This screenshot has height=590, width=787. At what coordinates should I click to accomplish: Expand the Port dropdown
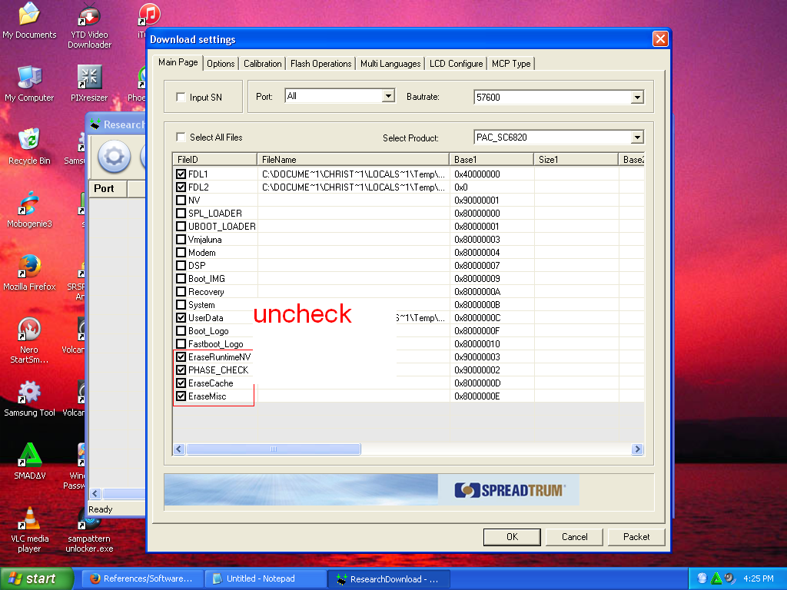click(388, 97)
